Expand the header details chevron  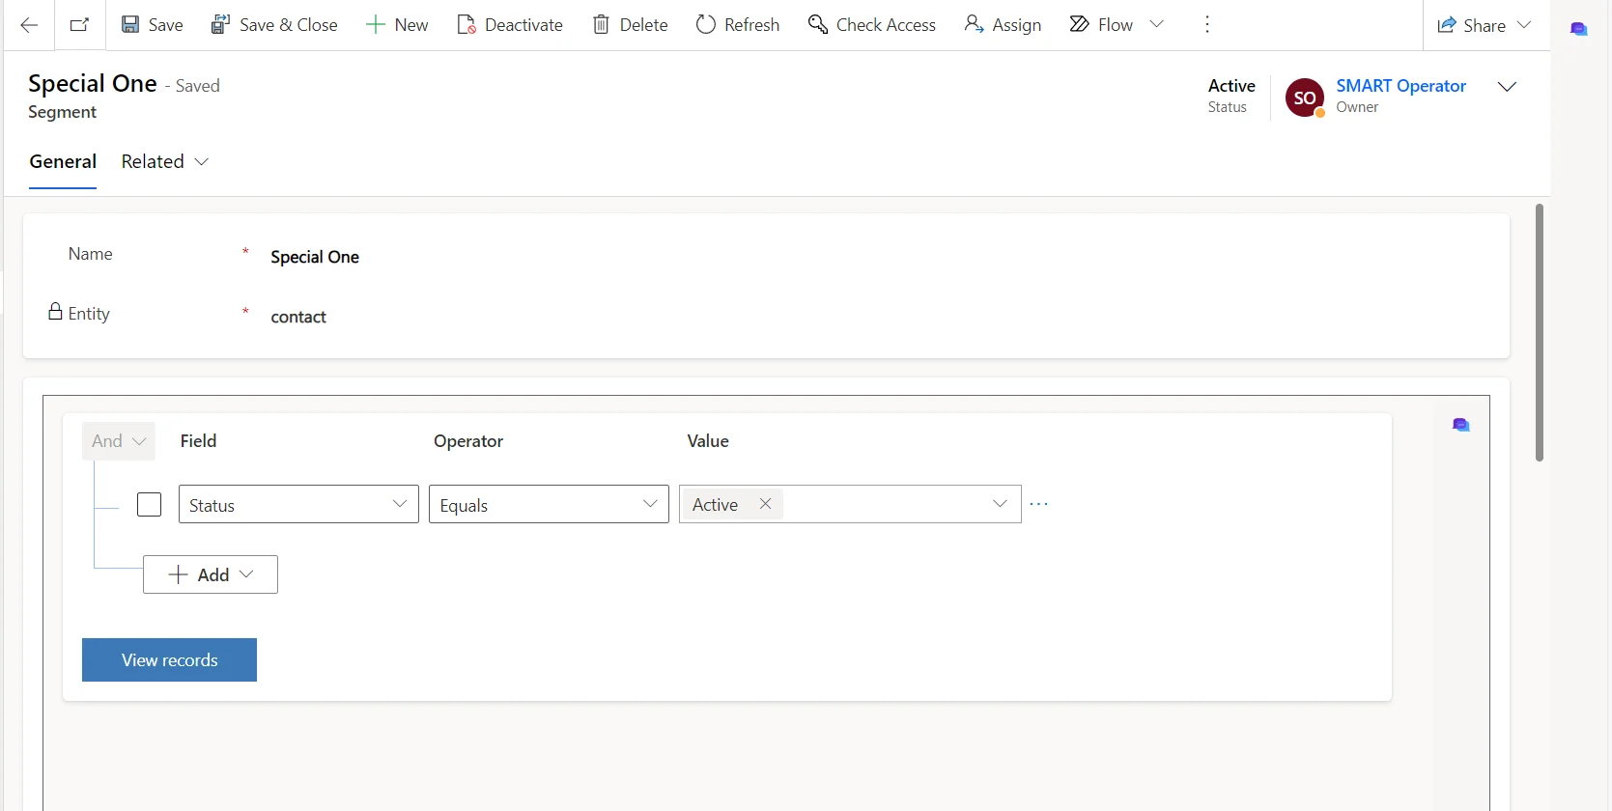point(1506,87)
